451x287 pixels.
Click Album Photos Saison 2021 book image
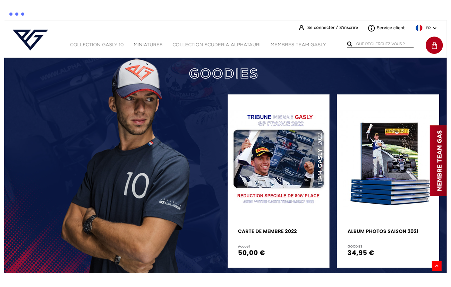point(388,163)
